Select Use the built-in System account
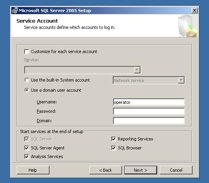The width and height of the screenshot is (209, 183). click(27, 80)
